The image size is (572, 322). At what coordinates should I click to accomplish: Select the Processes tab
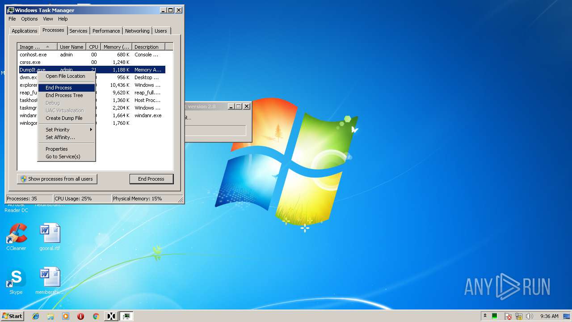click(x=53, y=30)
